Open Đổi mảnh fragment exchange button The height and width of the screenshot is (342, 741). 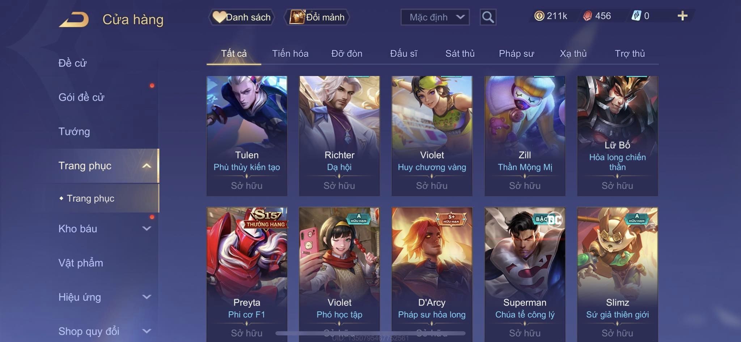pos(317,17)
